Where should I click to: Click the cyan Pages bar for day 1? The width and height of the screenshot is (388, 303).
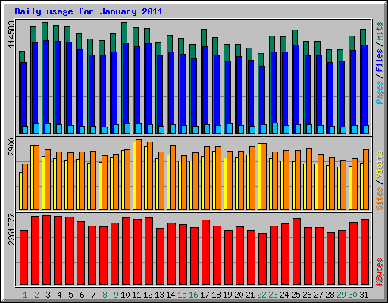25,130
